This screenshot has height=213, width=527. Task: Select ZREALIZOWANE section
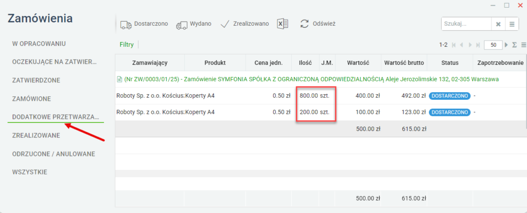tap(36, 135)
